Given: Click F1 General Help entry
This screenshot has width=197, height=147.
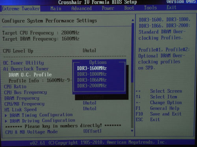Looking at the screenshot, I should pos(158,108).
